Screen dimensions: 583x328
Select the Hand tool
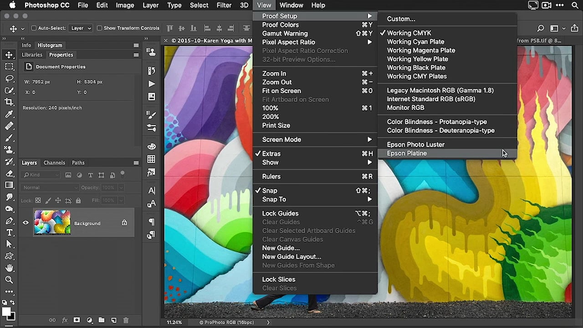coord(9,268)
